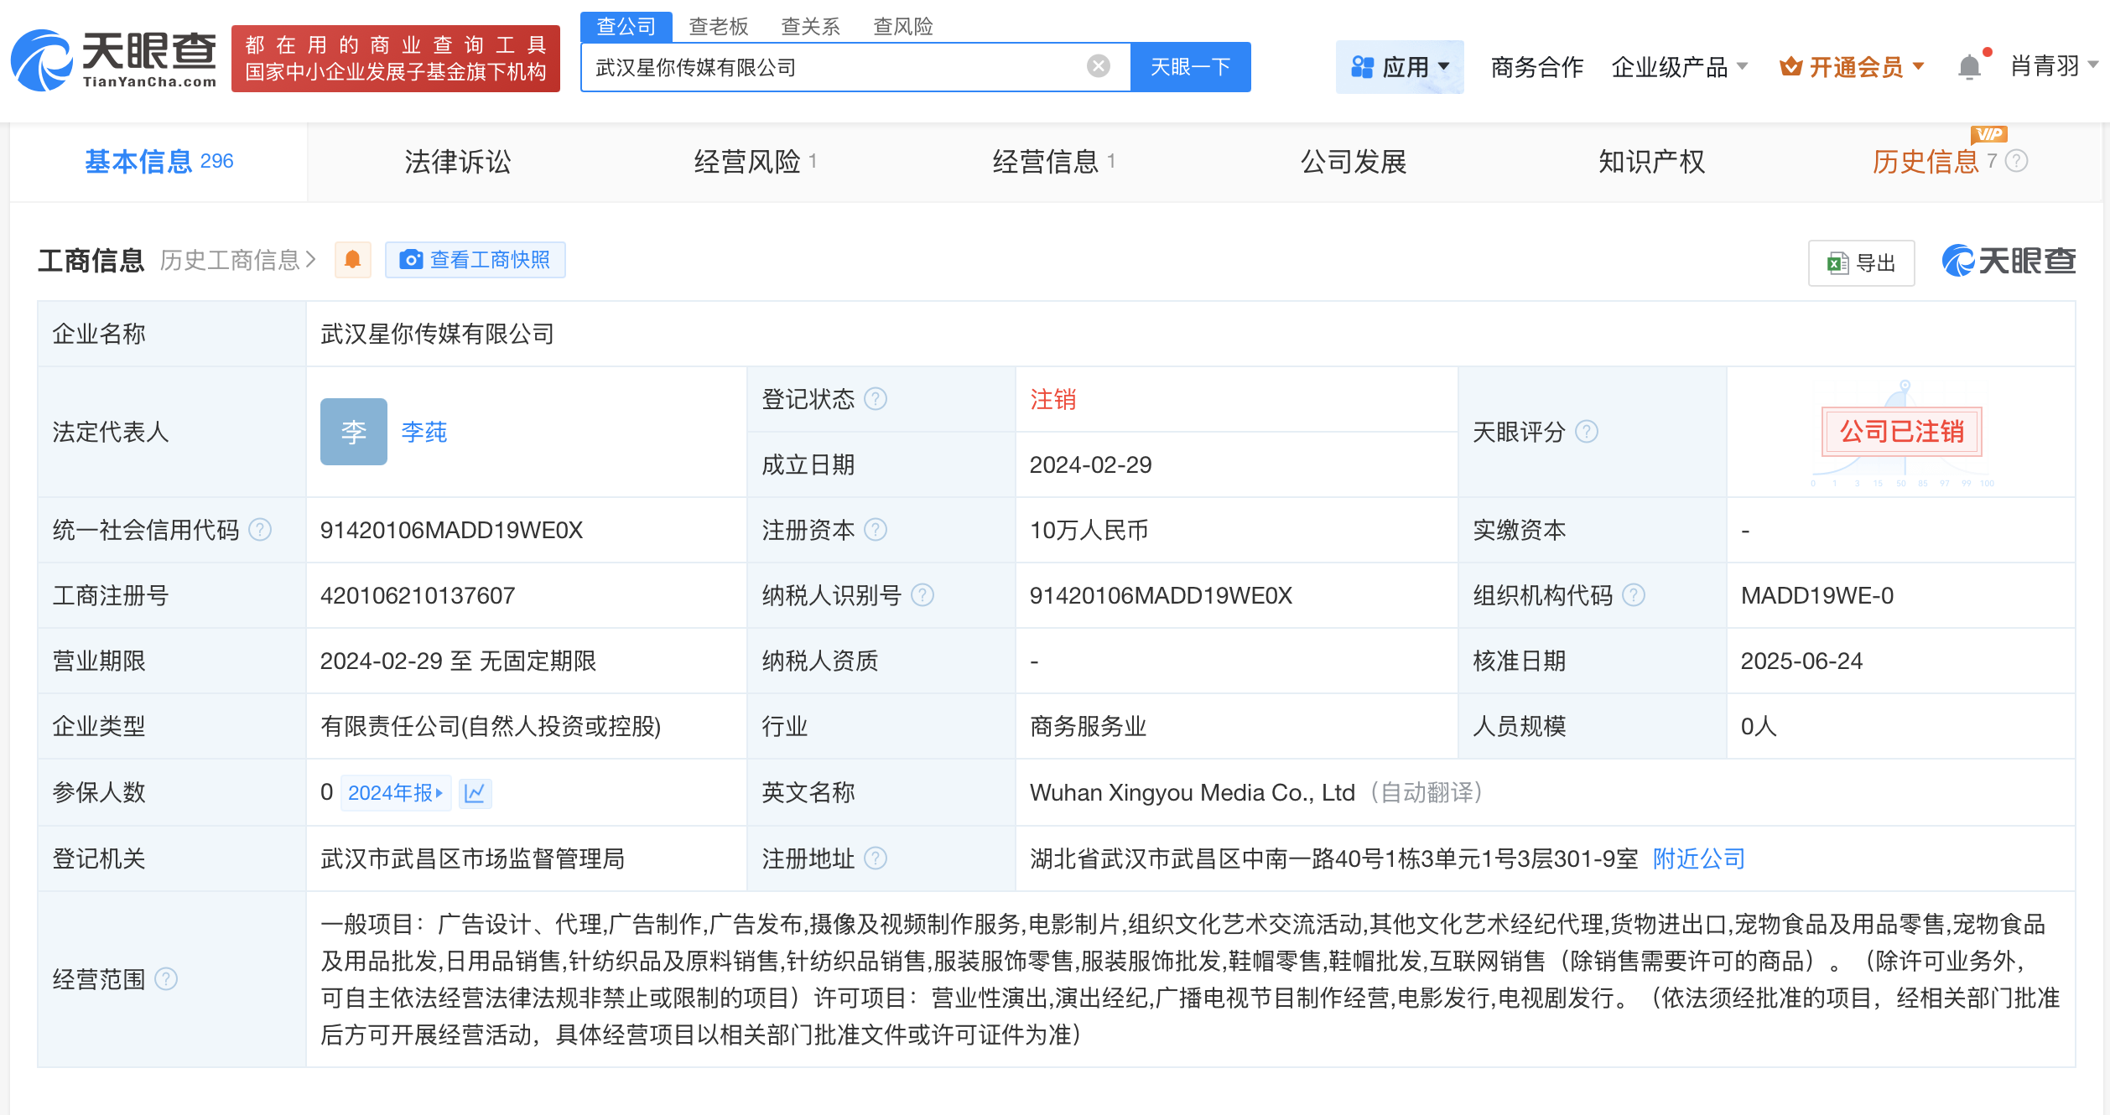Open the 参保人数 trend chart icon

475,793
